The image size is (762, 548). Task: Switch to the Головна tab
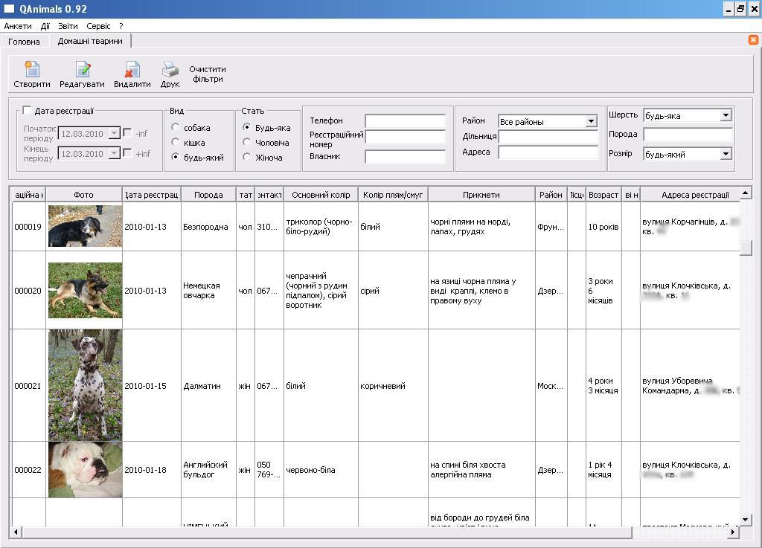pyautogui.click(x=24, y=42)
